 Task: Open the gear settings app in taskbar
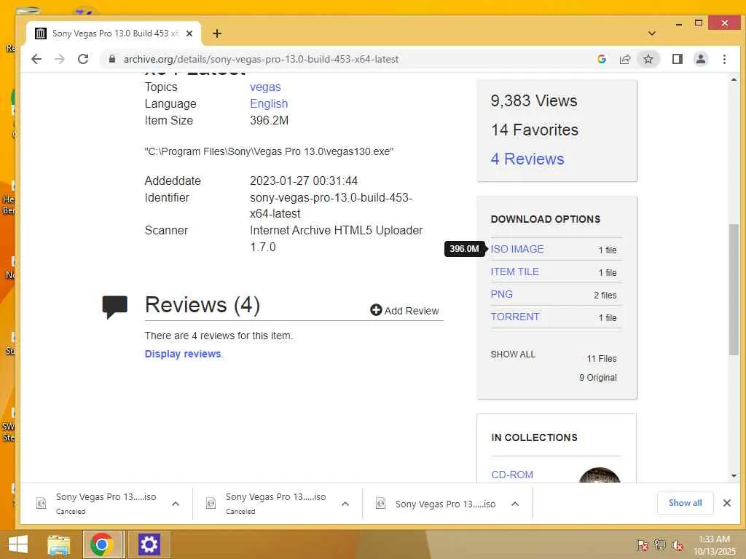point(149,544)
